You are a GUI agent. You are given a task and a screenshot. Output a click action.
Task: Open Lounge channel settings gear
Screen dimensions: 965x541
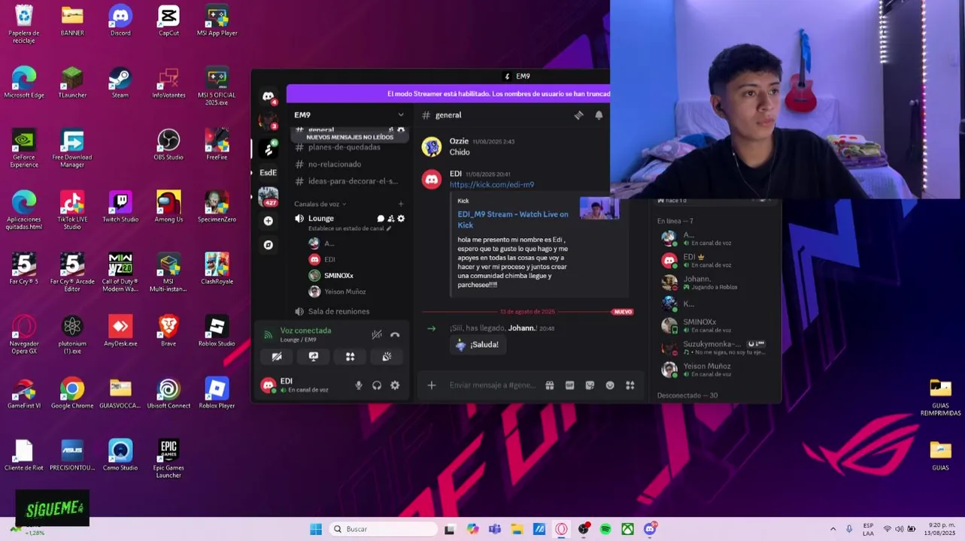401,219
